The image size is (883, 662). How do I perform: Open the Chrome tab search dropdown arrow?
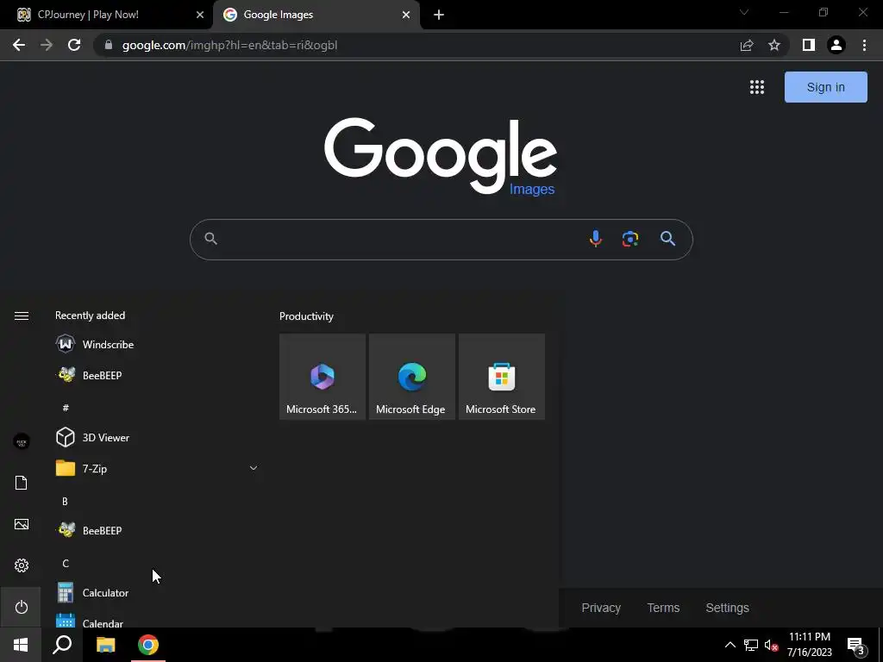744,12
